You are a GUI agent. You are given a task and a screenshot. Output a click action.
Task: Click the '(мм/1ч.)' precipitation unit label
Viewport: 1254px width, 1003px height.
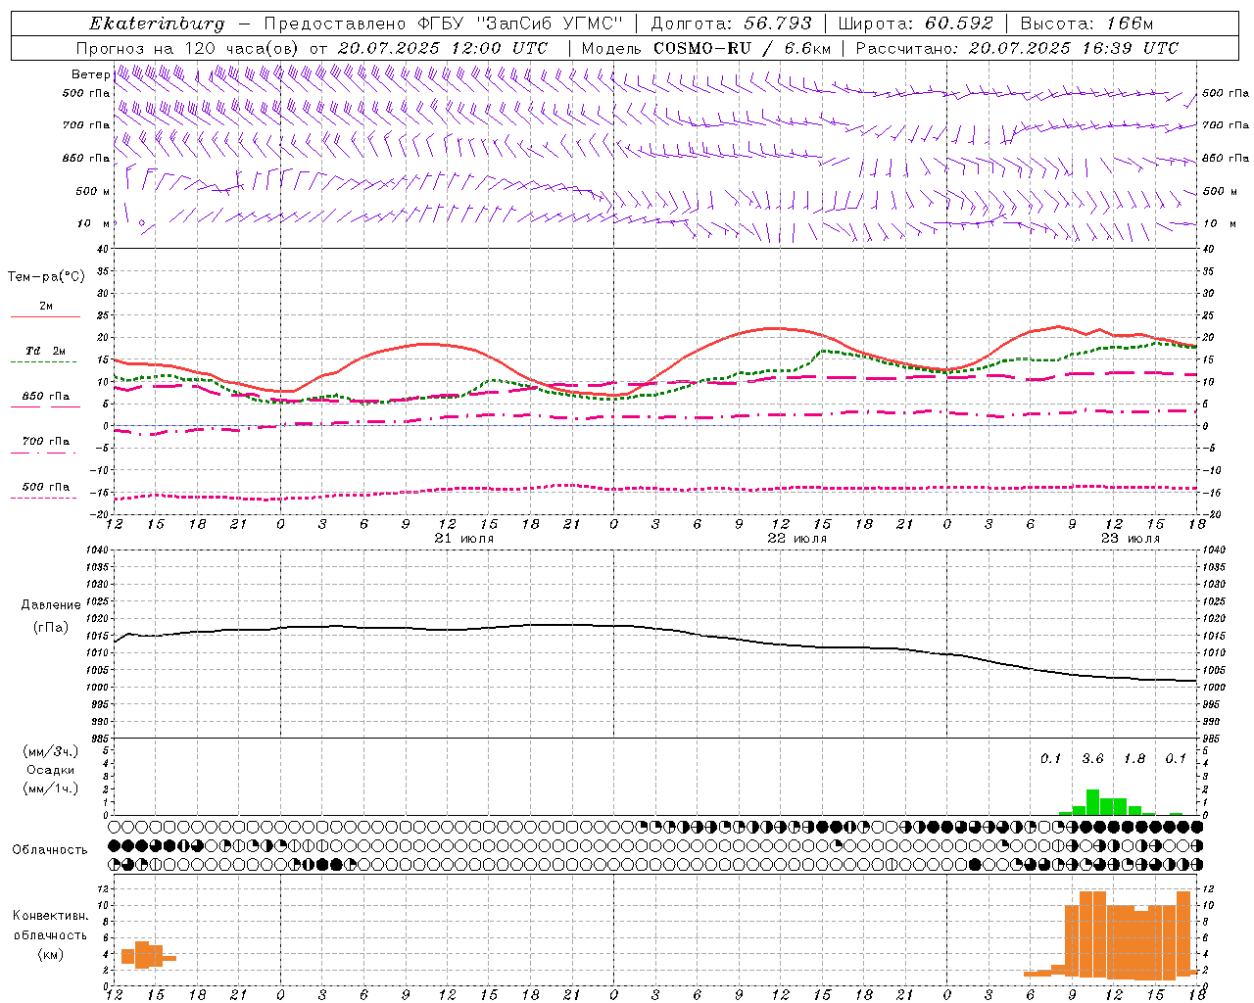(x=51, y=788)
